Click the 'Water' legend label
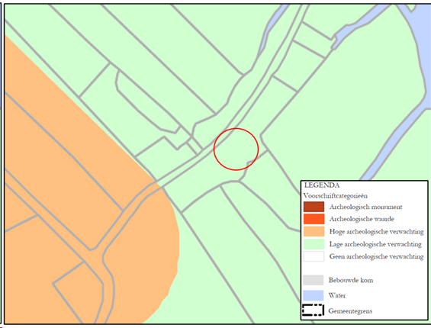Image resolution: width=431 pixels, height=328 pixels. pos(337,295)
